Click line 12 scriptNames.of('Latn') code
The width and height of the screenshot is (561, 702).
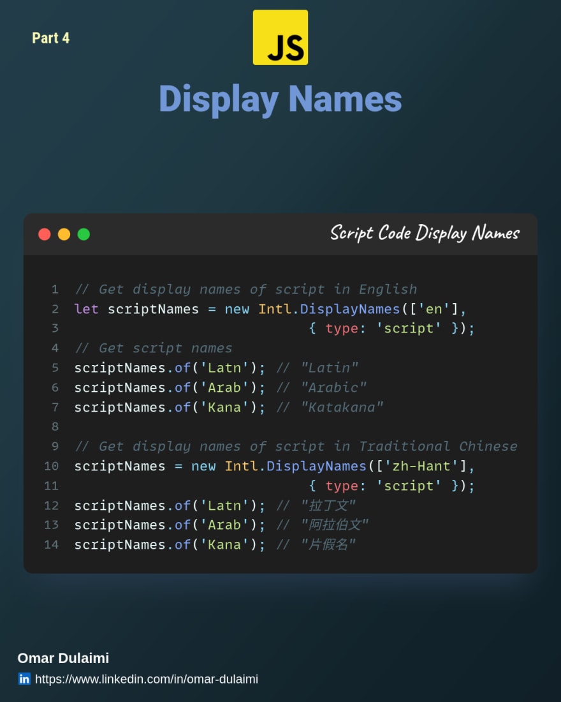[x=170, y=505]
